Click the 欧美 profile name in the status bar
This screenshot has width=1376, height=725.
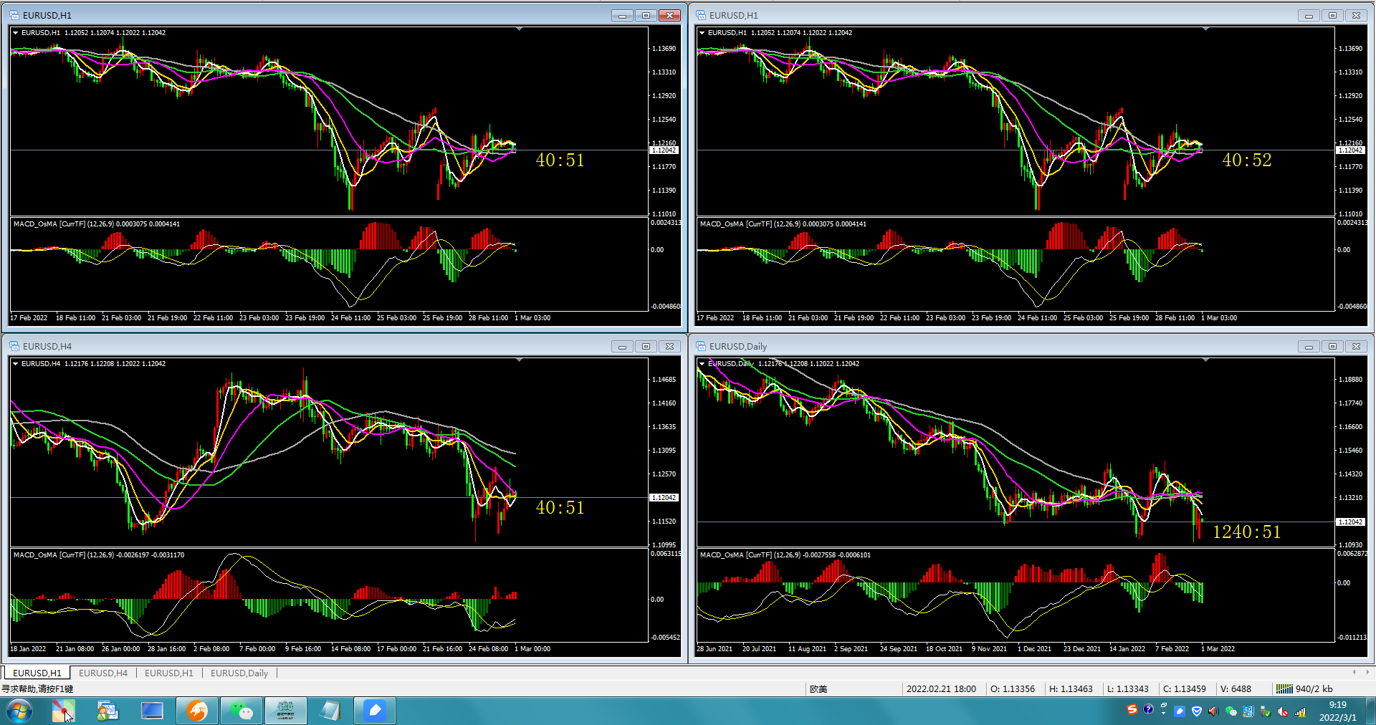[818, 688]
